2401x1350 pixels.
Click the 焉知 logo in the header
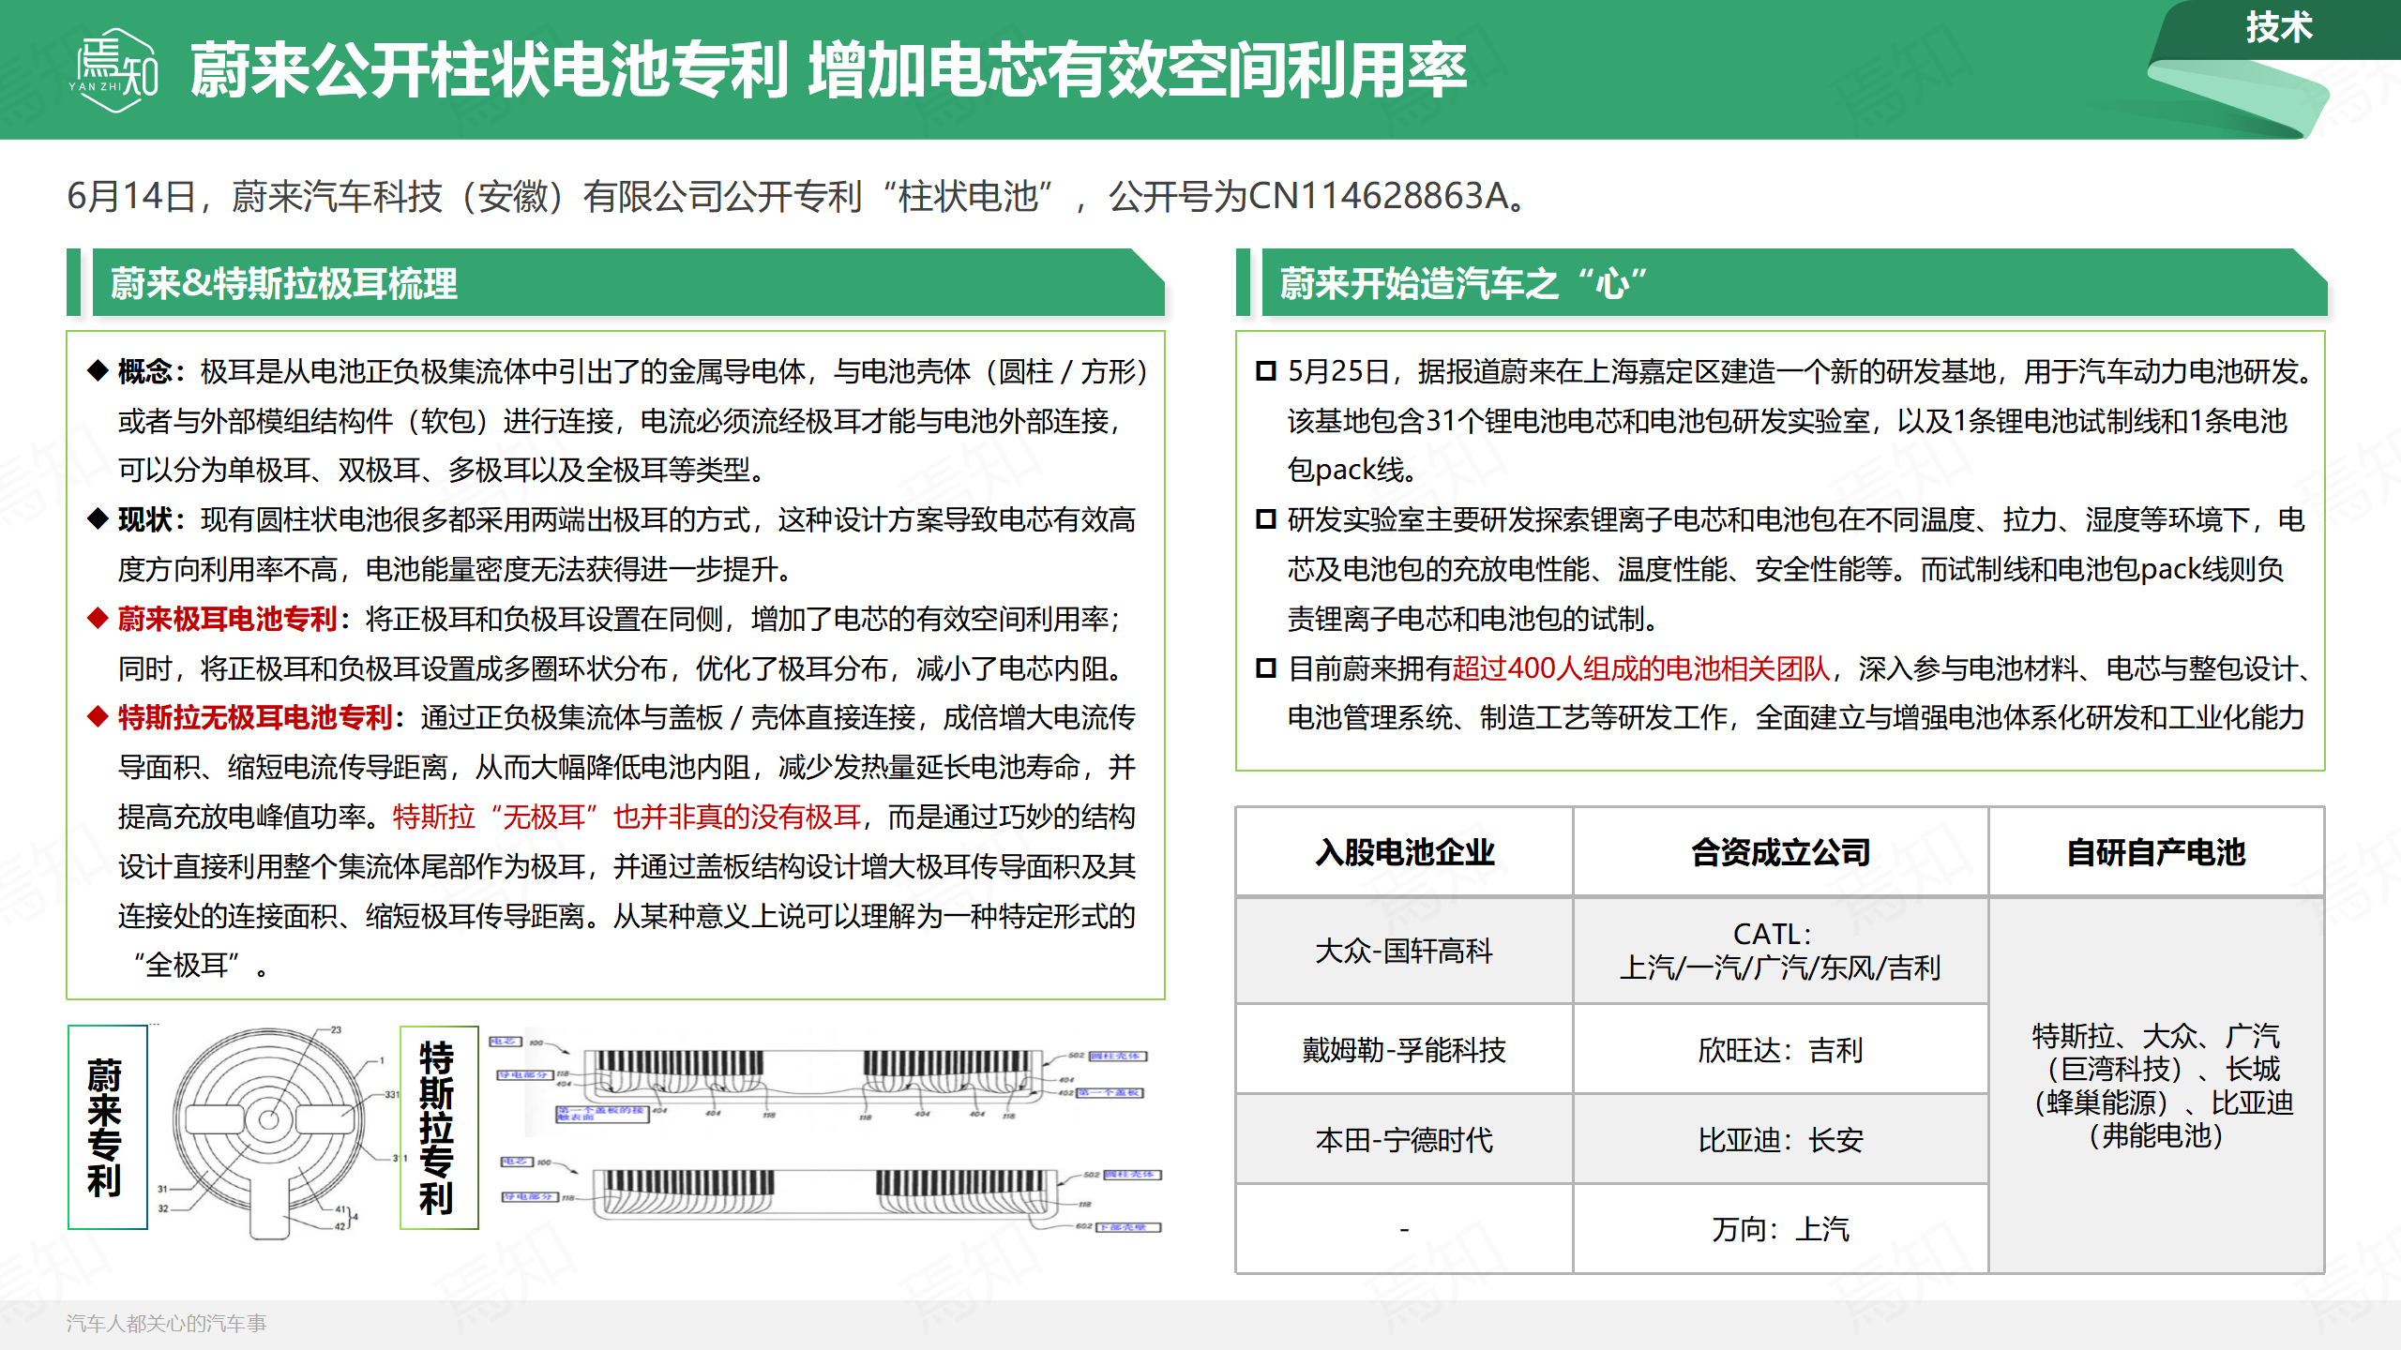114,70
